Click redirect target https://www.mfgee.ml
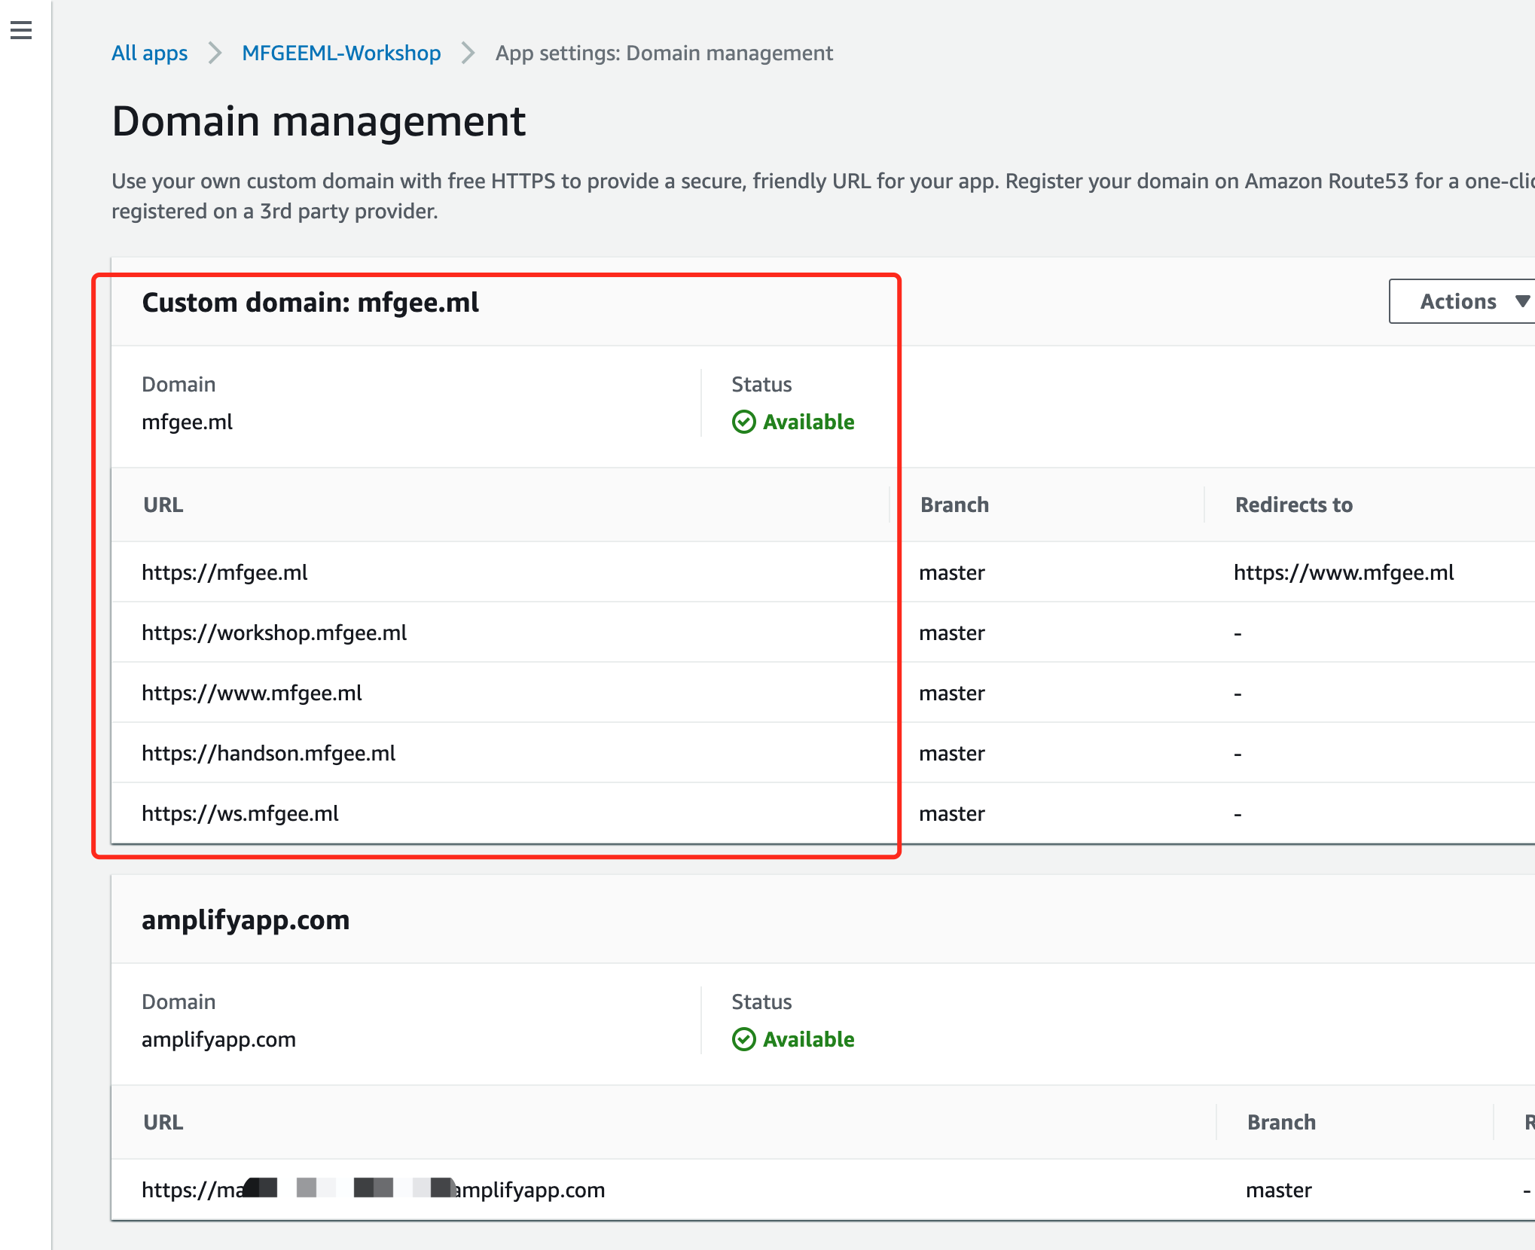1535x1250 pixels. pos(1343,572)
